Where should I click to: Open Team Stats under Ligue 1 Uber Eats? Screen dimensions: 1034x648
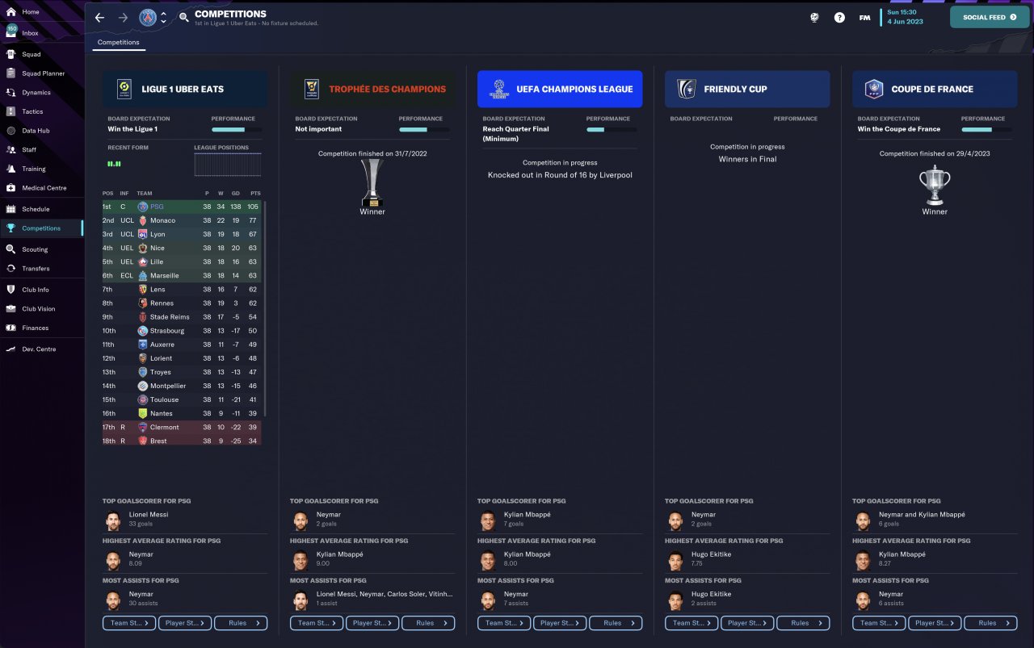129,623
